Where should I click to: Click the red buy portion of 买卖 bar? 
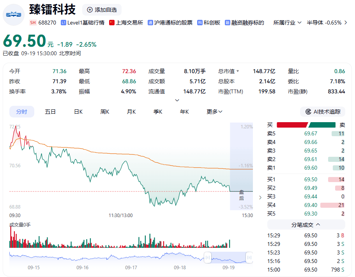[x=292, y=125]
